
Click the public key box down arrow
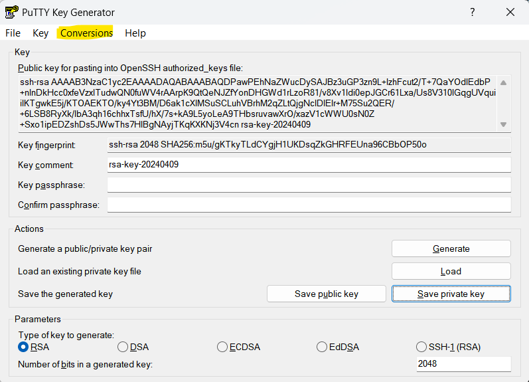pyautogui.click(x=503, y=124)
